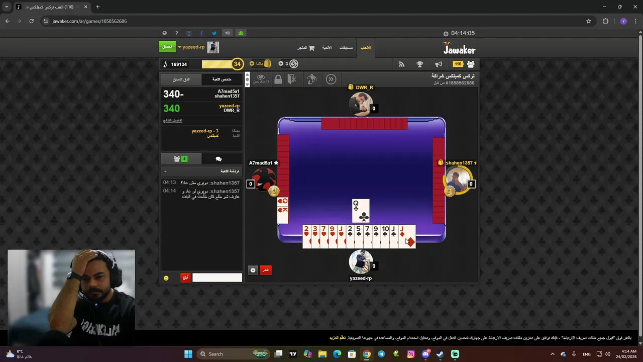Switch to الدق السابق previous-round tab

(x=181, y=79)
